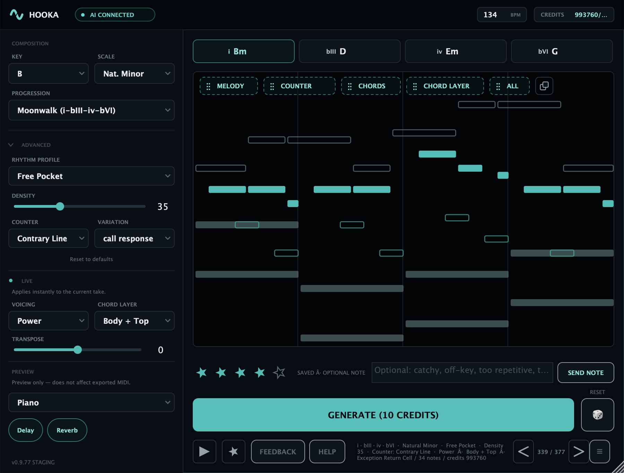
Task: Select the i Bm chord tab
Action: 244,51
